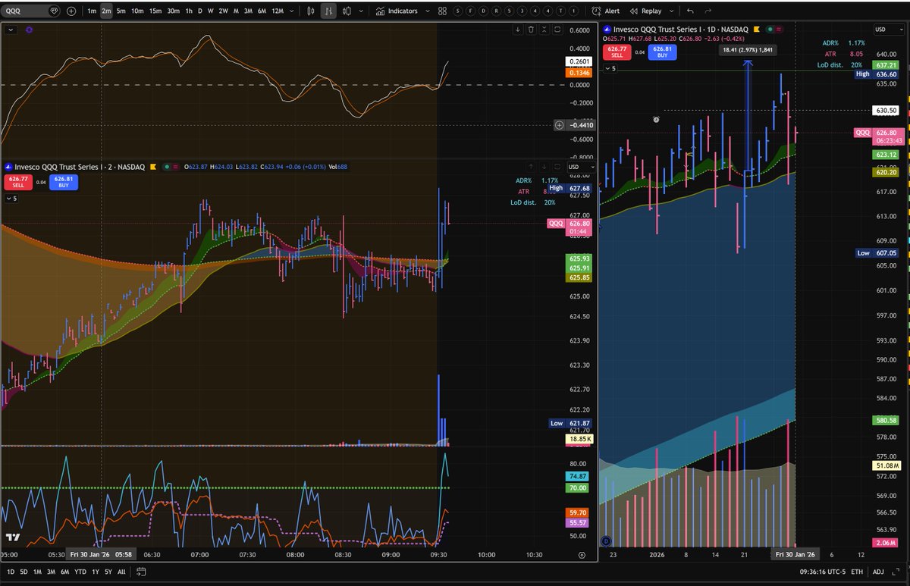Image resolution: width=910 pixels, height=586 pixels.
Task: Click the time axis settings icon on 2-minute chart
Action: tap(580, 555)
